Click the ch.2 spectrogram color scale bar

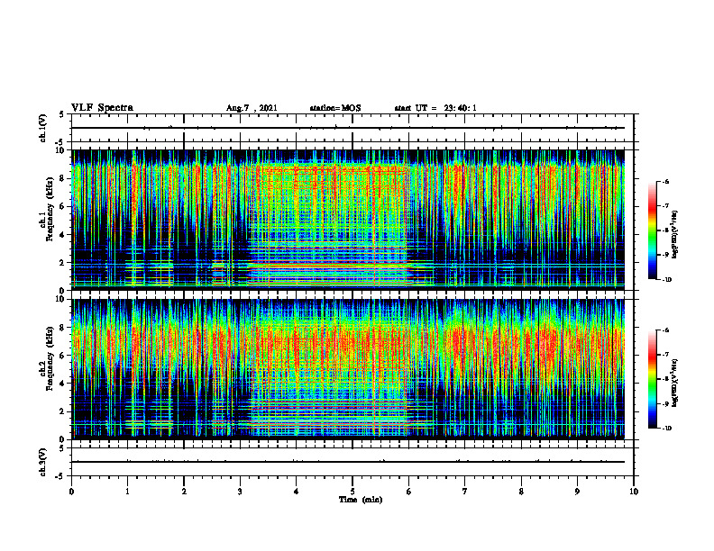(x=652, y=379)
